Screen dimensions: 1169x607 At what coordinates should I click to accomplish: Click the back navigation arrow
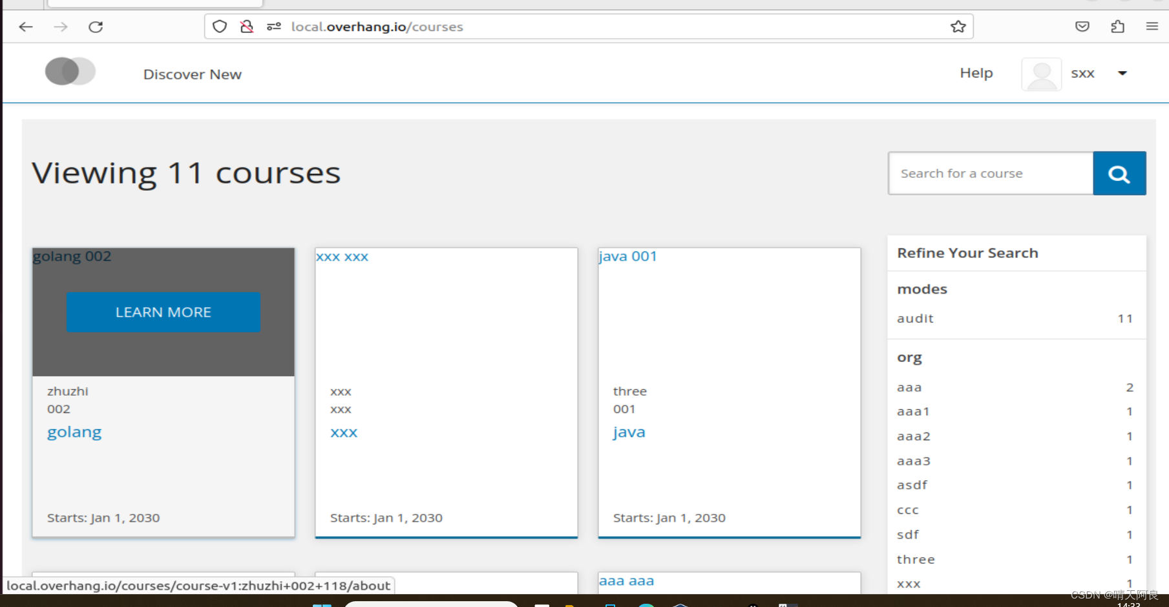(x=25, y=27)
